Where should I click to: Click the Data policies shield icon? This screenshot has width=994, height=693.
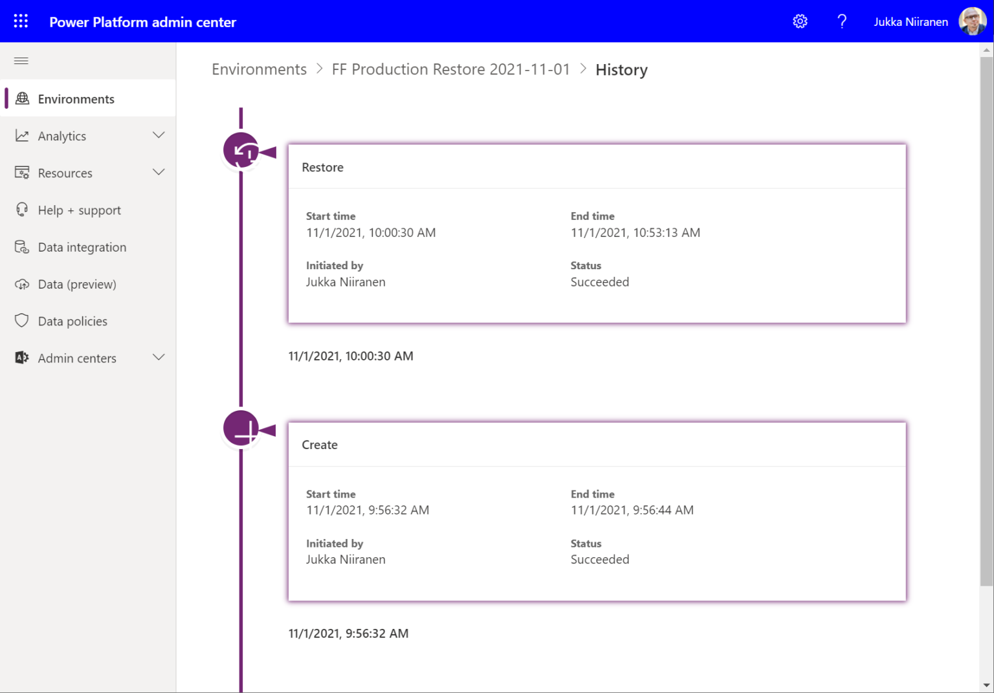pos(22,321)
